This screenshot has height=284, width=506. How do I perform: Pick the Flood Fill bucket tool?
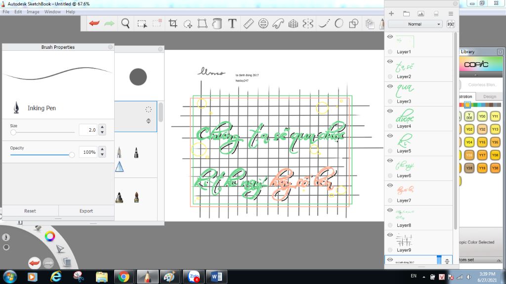point(217,23)
